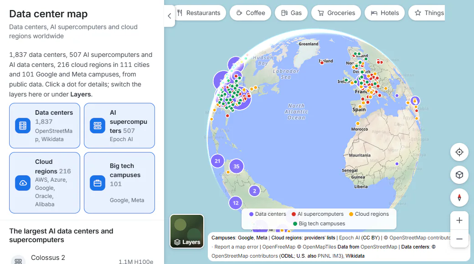Image resolution: width=474 pixels, height=264 pixels.
Task: Reset bearing with the compass button
Action: [459, 198]
